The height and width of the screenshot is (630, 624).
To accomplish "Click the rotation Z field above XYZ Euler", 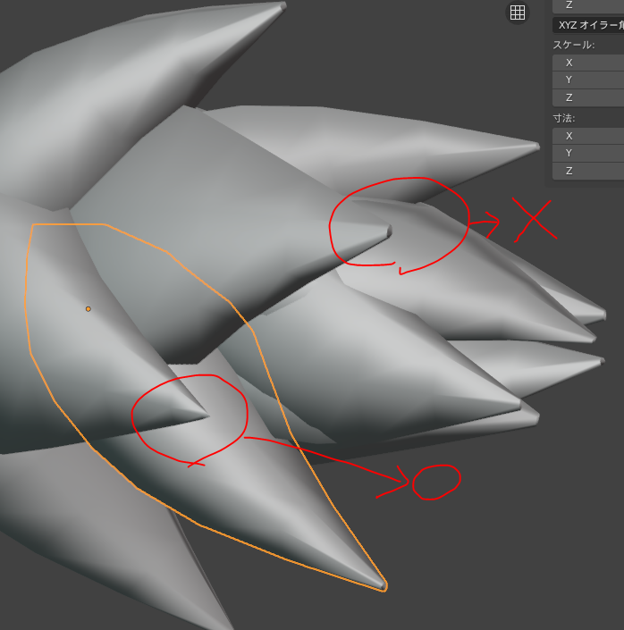I will coord(588,5).
